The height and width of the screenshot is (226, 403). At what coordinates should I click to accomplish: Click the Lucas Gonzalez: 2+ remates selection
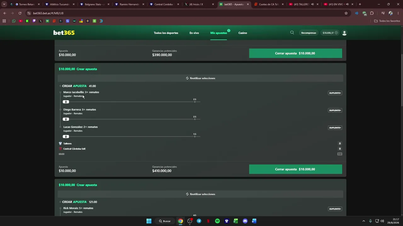(x=81, y=127)
